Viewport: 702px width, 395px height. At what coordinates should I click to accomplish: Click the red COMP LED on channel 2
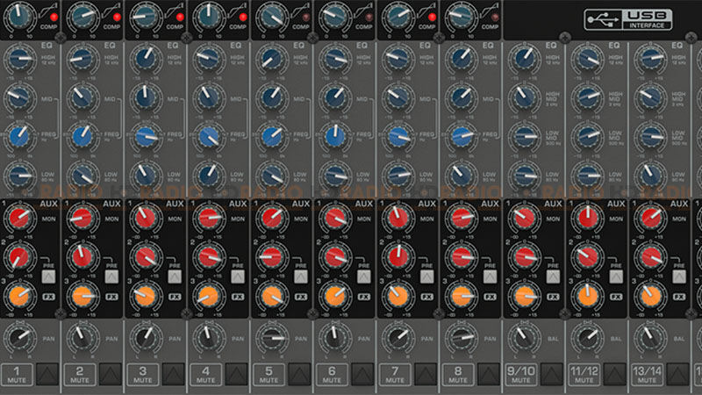(117, 18)
